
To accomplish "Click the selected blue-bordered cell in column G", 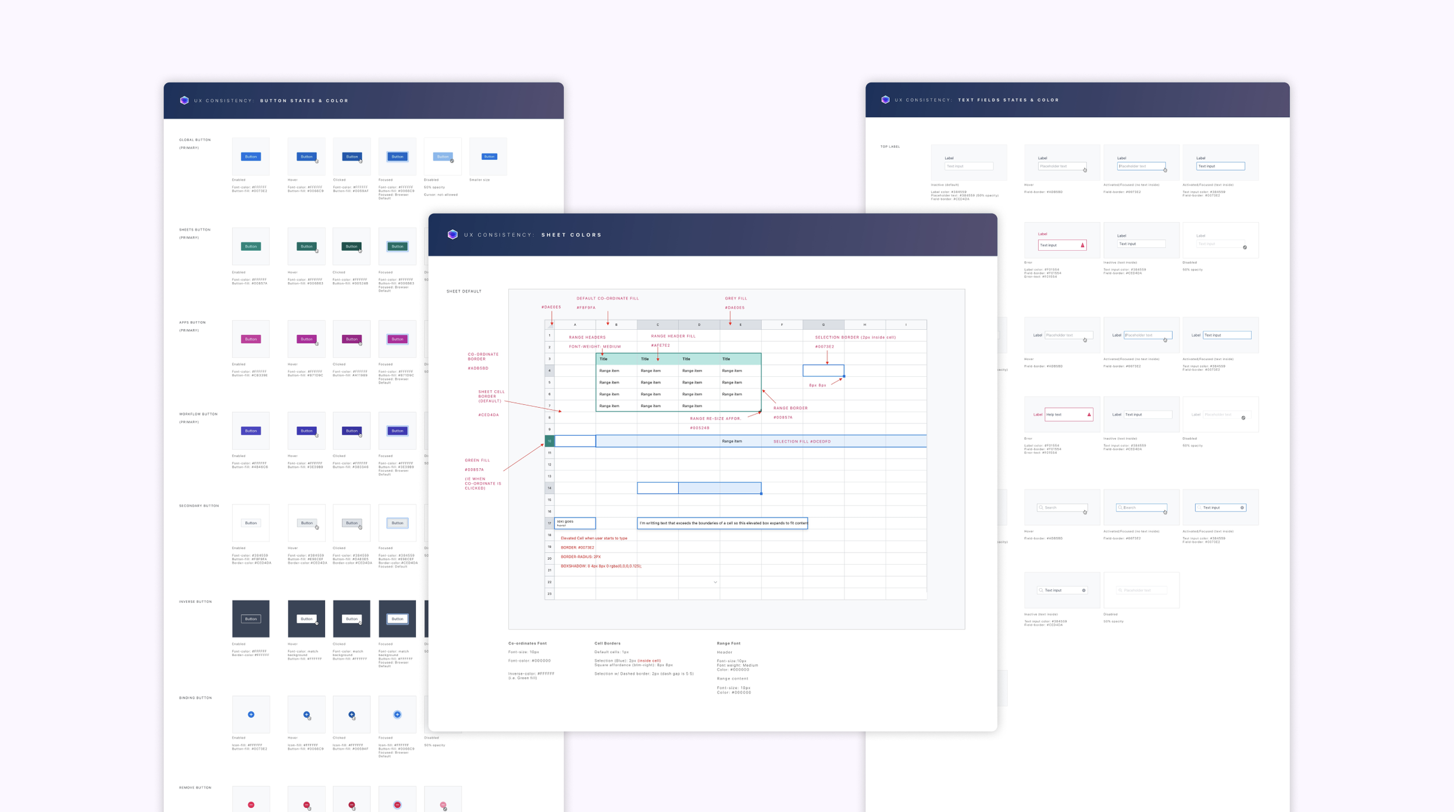I will (x=823, y=371).
